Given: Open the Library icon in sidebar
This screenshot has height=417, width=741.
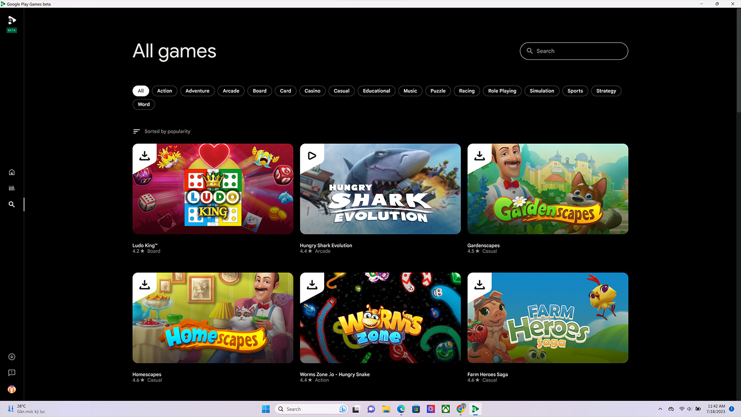Looking at the screenshot, I should [12, 188].
